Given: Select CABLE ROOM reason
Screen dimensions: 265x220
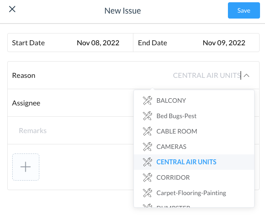Looking at the screenshot, I should click(194, 131).
